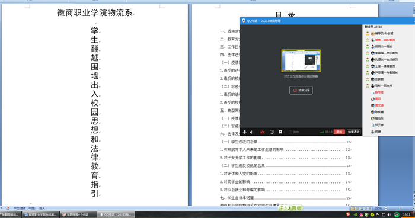Open the volume icon in system tray
The image size is (415, 218).
(389, 214)
